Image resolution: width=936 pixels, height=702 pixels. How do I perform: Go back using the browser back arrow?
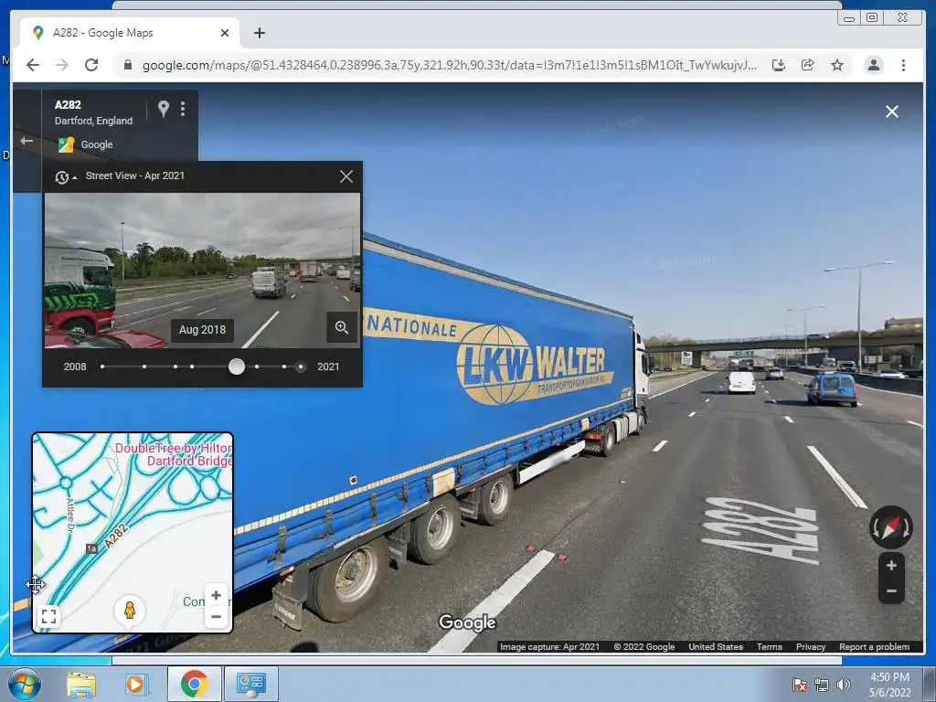(33, 65)
